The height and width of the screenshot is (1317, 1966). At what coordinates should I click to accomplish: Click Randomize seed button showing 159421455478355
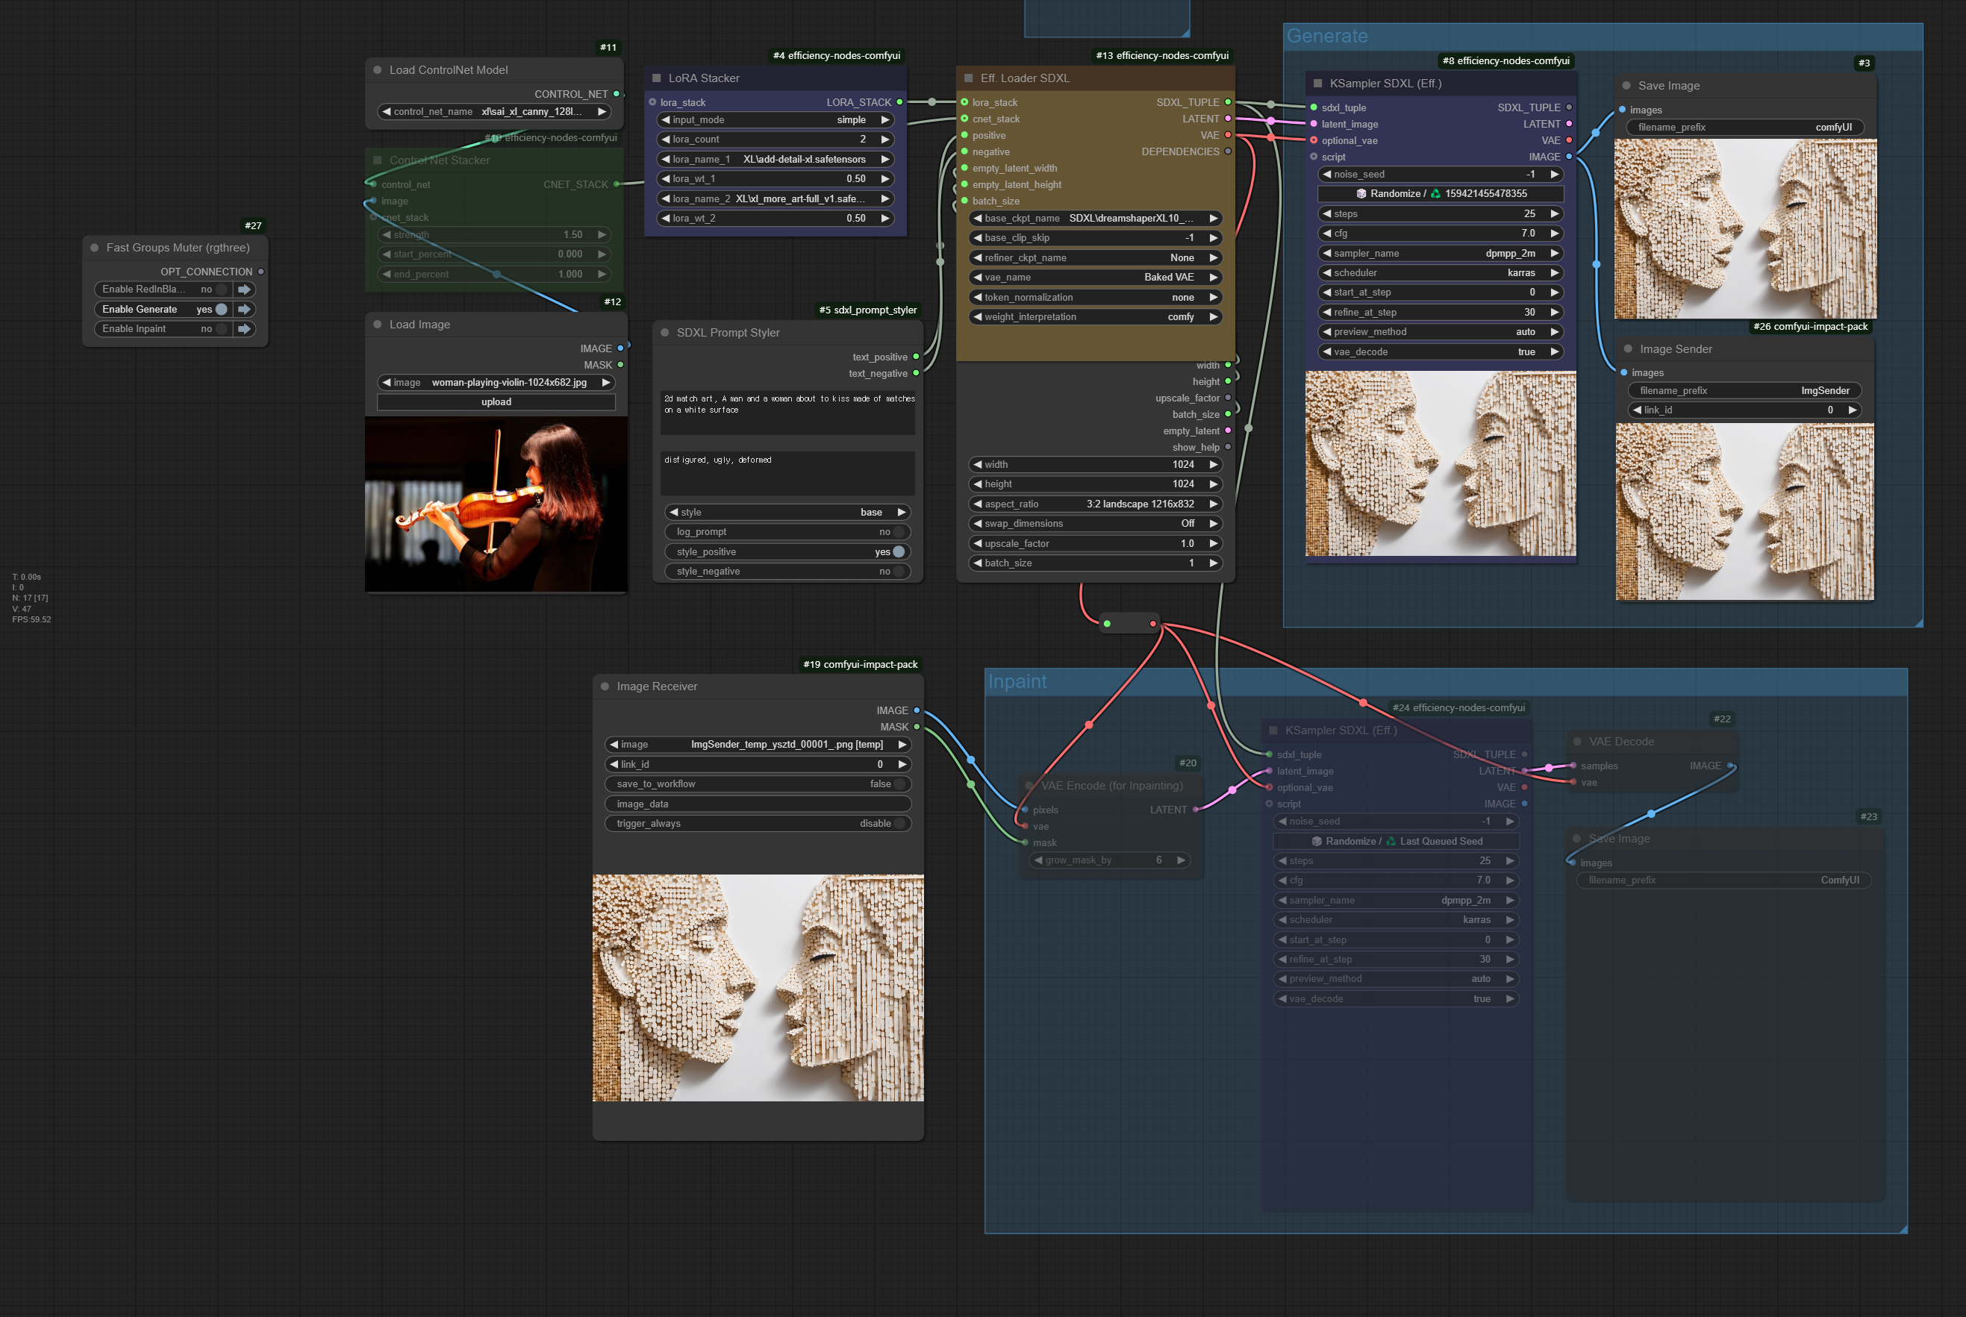[1440, 193]
